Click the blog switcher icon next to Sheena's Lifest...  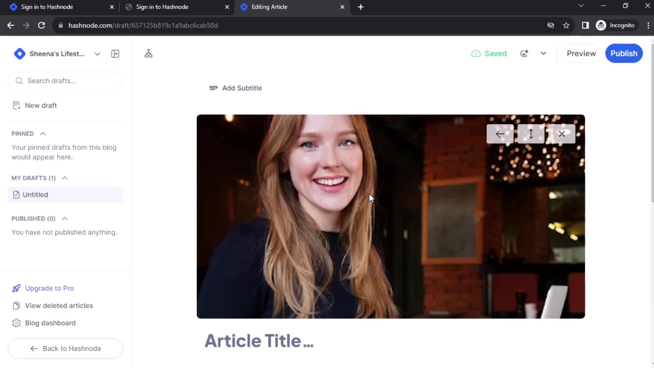click(x=97, y=54)
